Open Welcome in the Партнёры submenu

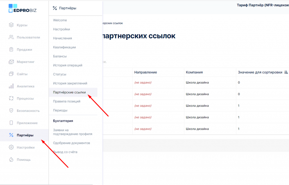pyautogui.click(x=60, y=20)
